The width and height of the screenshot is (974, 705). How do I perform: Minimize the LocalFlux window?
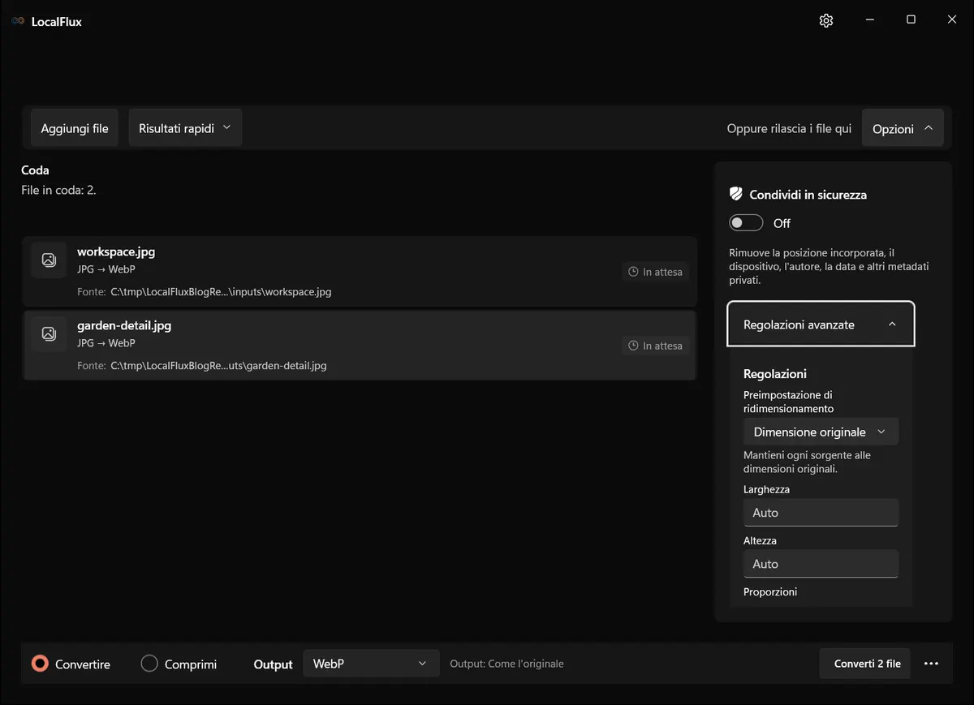coord(869,19)
